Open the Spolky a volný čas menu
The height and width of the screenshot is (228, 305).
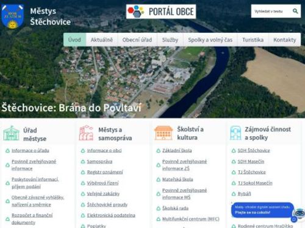click(210, 40)
